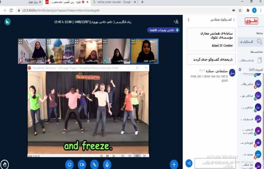
Task: Reload the page in Chrome
Action: (11, 11)
